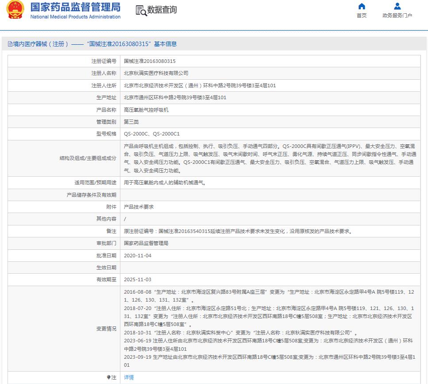Click the 产品技术要求 attachment cell
Viewport: 428px width, 384px height.
[139, 207]
